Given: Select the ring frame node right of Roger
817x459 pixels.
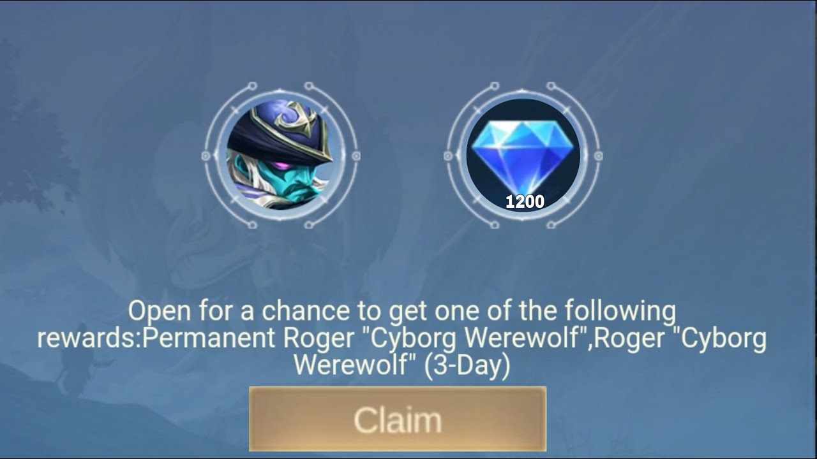Looking at the screenshot, I should coord(356,156).
